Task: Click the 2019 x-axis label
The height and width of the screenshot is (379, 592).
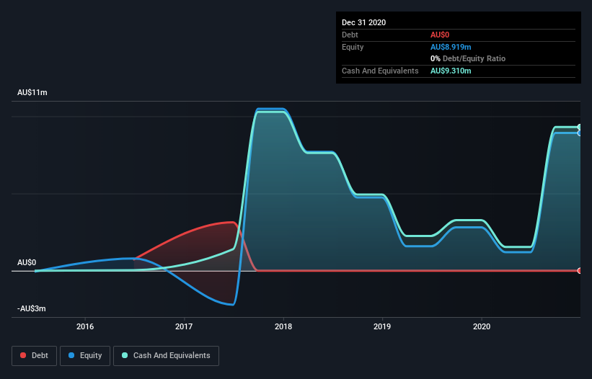Action: [x=382, y=326]
